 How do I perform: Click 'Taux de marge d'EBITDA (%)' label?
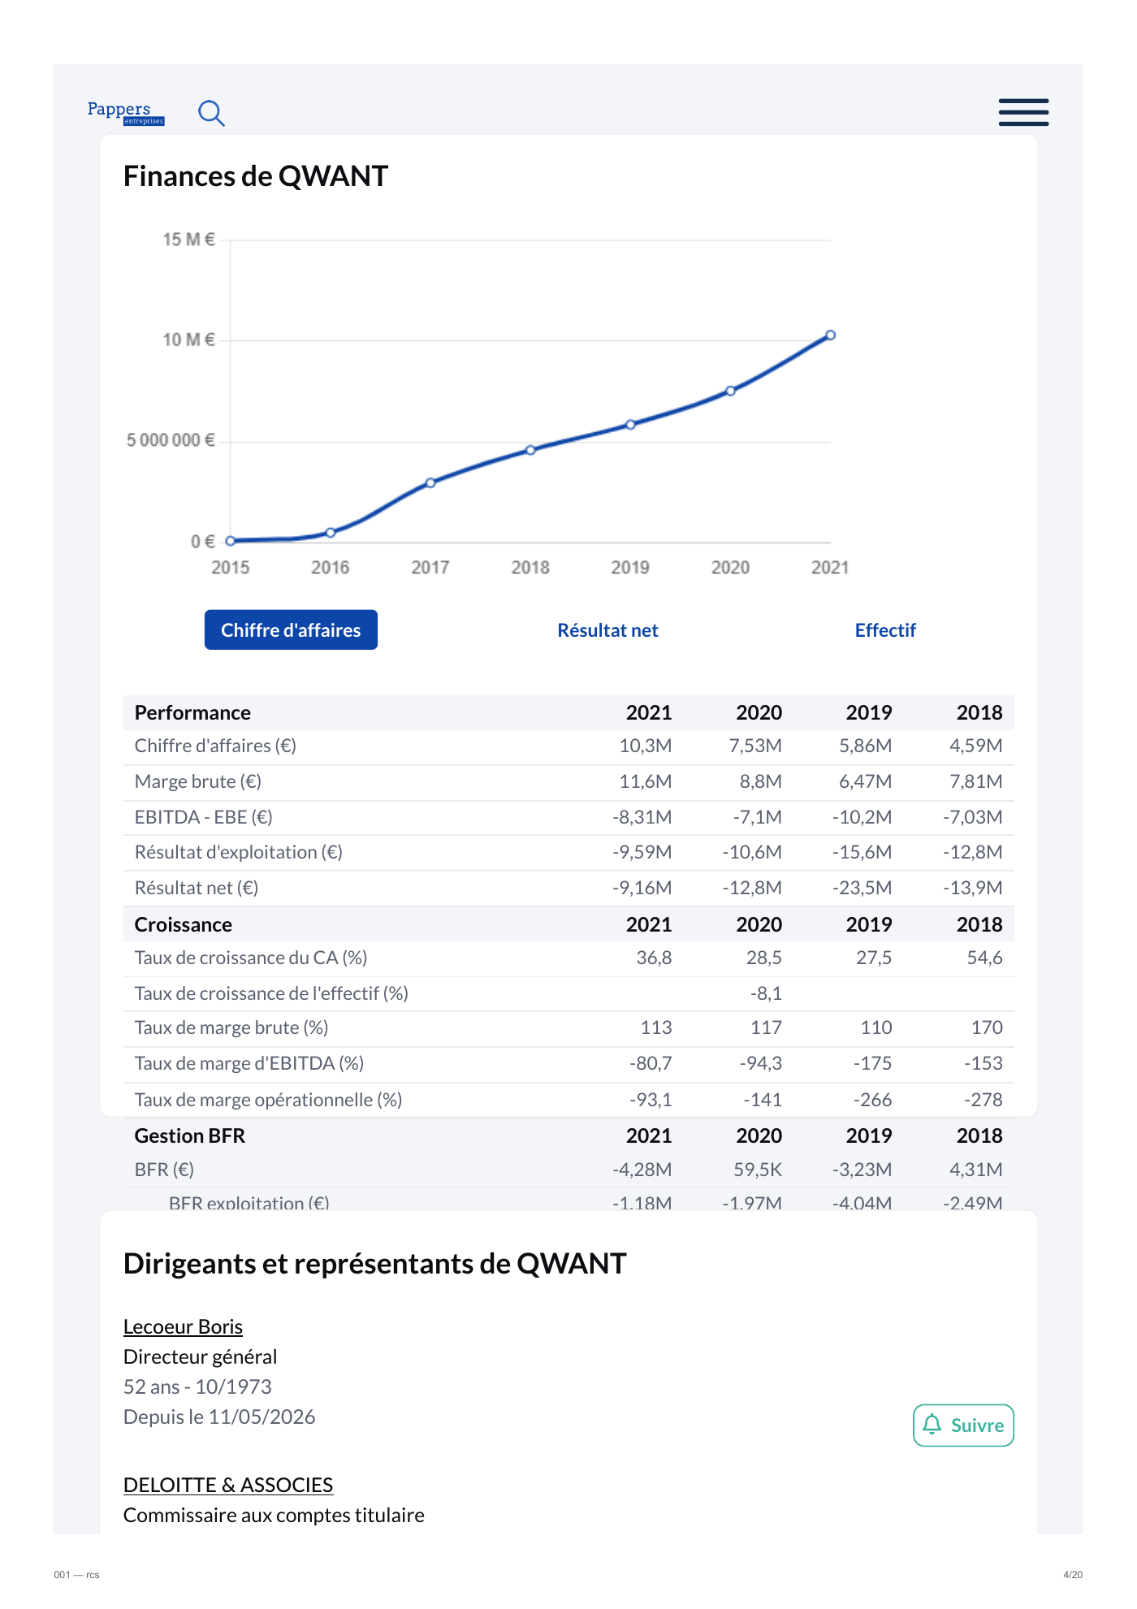(x=249, y=1064)
